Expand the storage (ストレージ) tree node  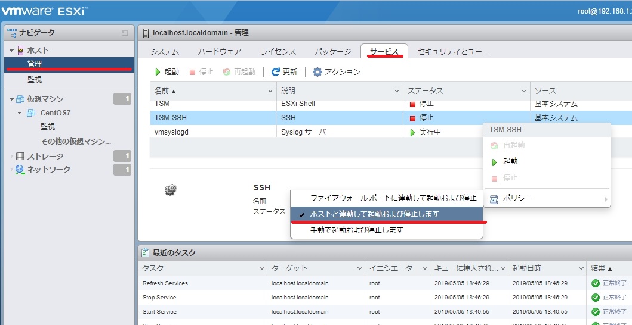point(12,156)
